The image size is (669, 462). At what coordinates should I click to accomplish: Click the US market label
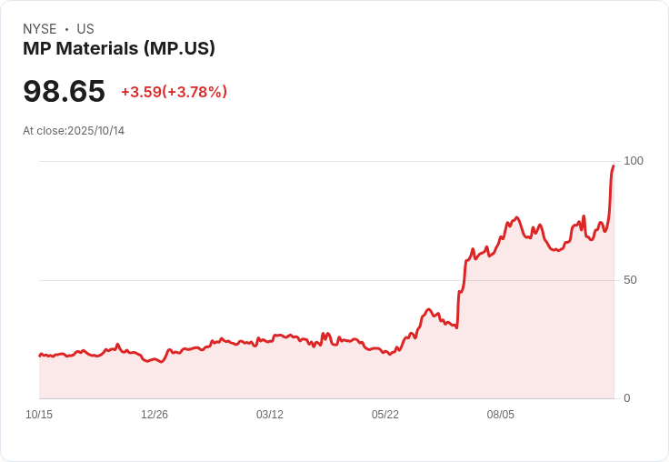pyautogui.click(x=85, y=29)
